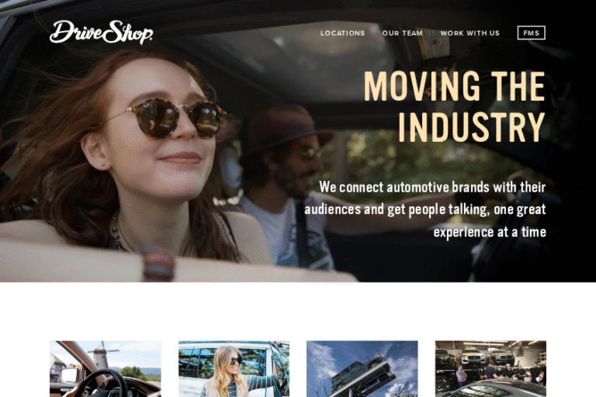This screenshot has width=596, height=397.
Task: Go to the Our Team page
Action: coord(402,33)
